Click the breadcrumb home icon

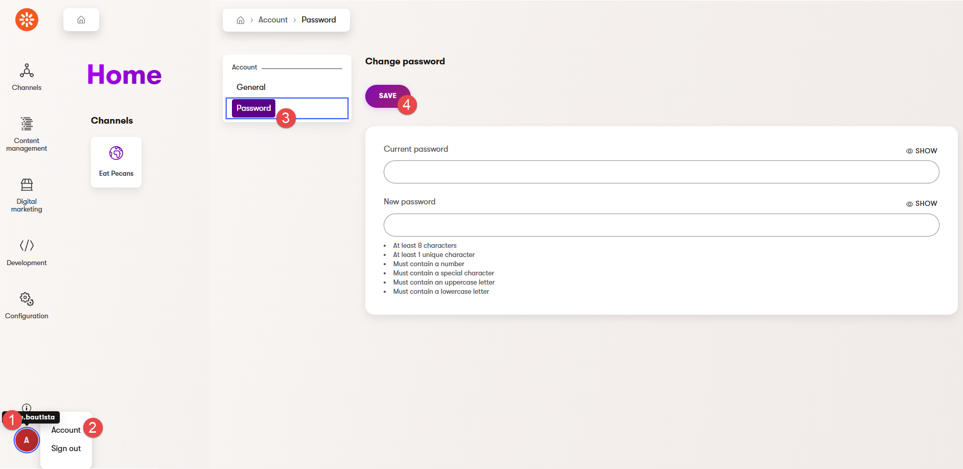click(x=241, y=20)
